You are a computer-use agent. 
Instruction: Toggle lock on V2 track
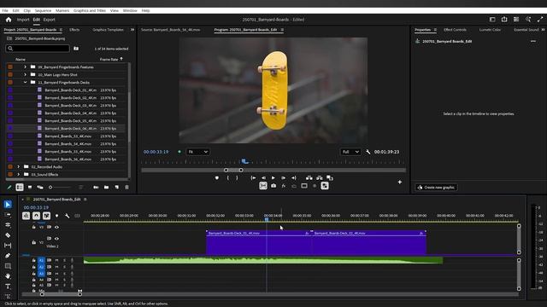tap(34, 242)
